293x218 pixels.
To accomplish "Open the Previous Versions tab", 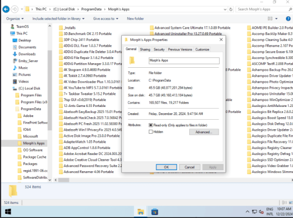I will click(x=180, y=50).
